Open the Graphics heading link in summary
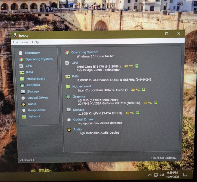The width and height of the screenshot is (197, 182). 79,96
